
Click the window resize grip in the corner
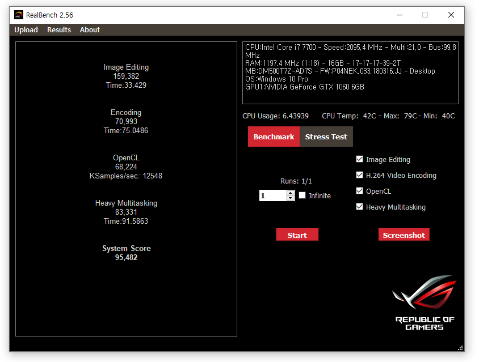click(x=460, y=348)
